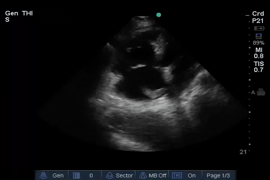Click the battery/power connection icon

tap(259, 28)
